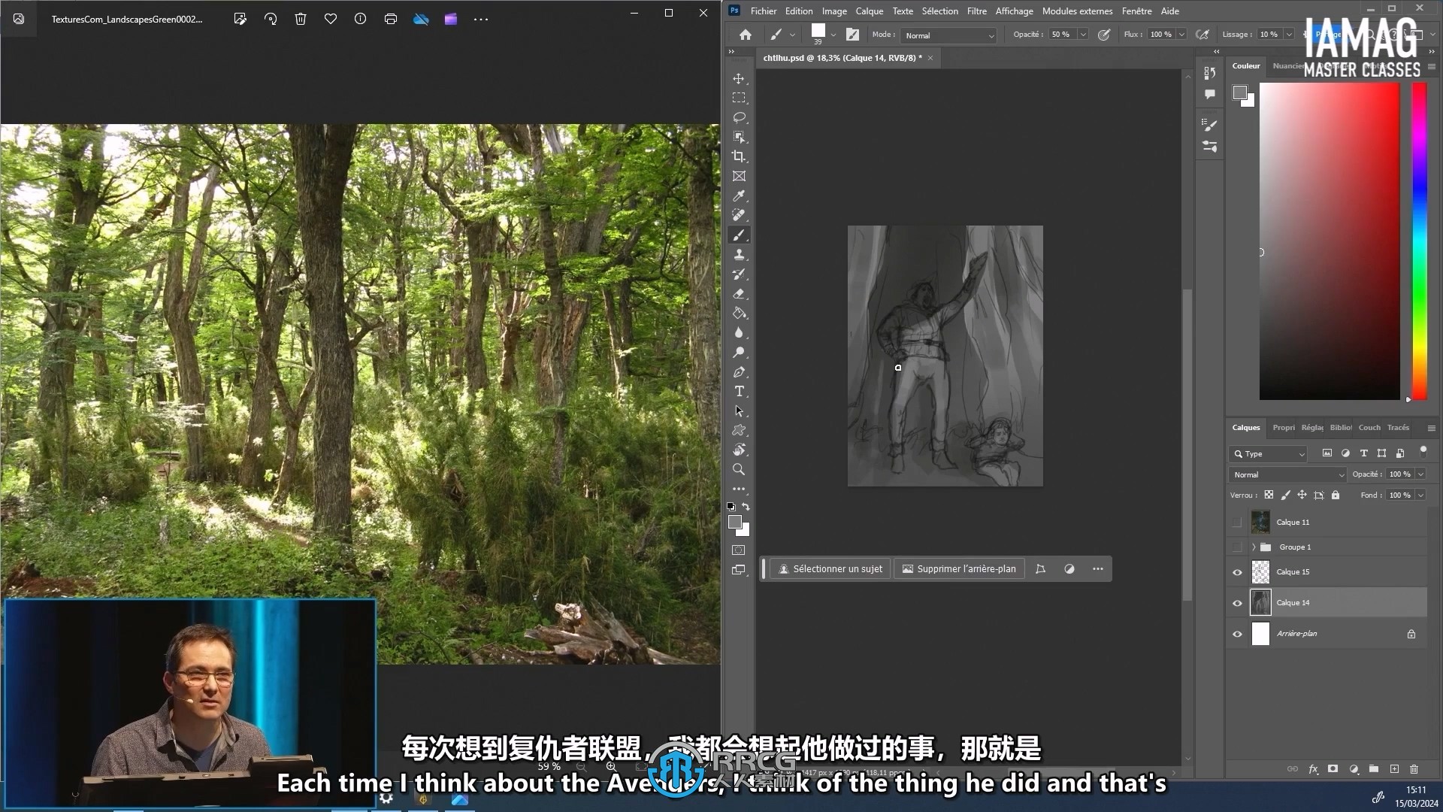
Task: Select the Spot Healing Brush tool
Action: [x=739, y=216]
